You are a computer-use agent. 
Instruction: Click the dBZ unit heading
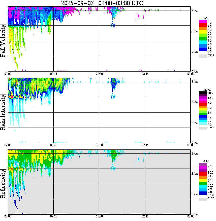coord(206,161)
